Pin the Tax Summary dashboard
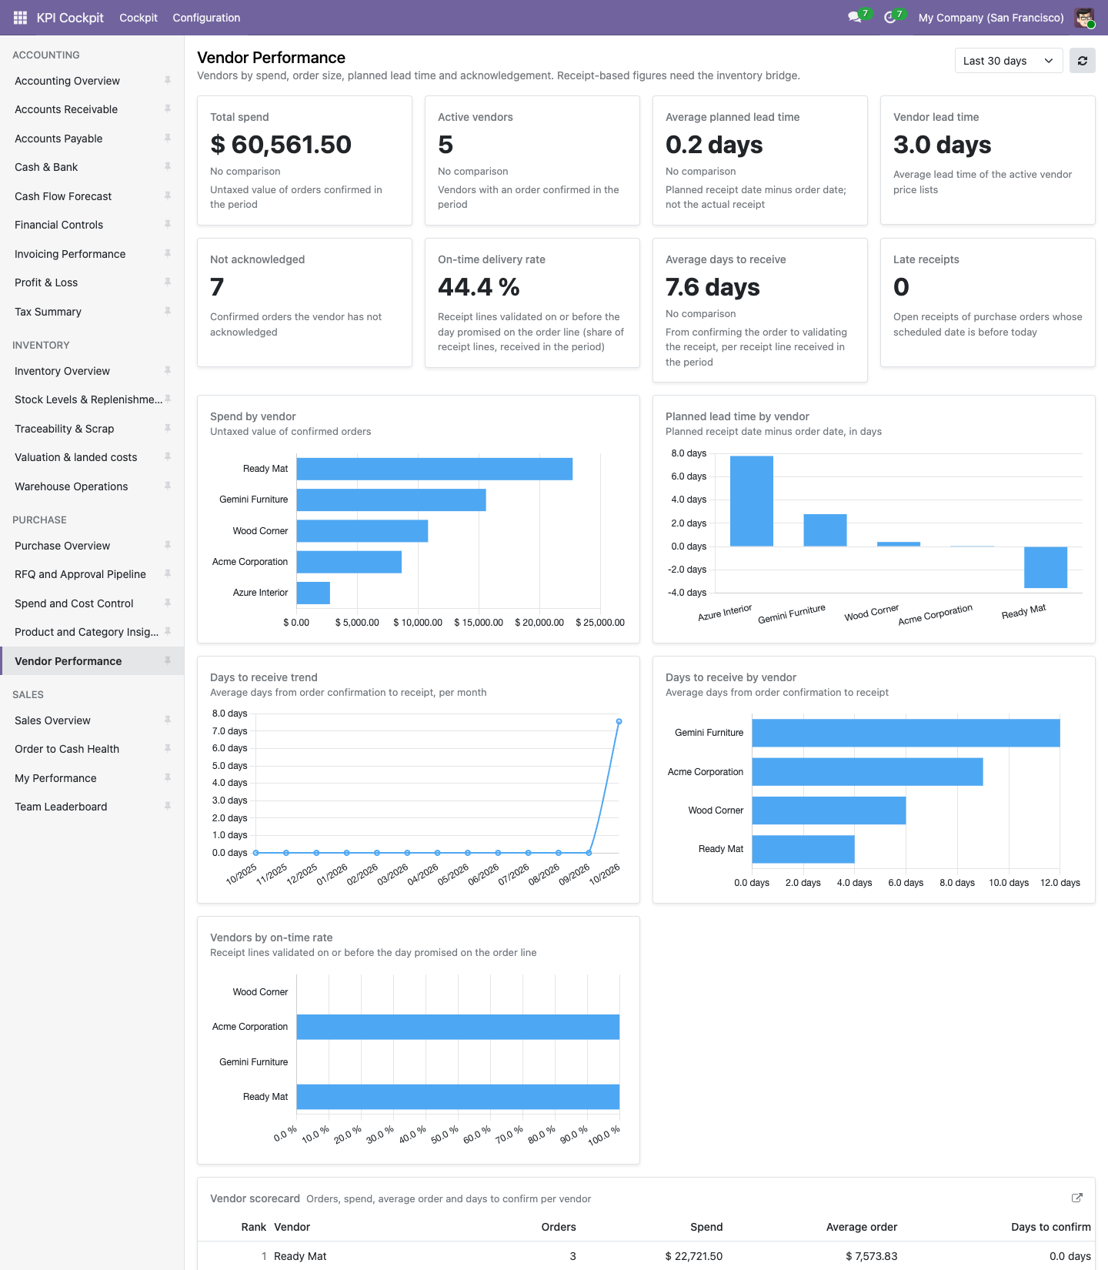Image resolution: width=1108 pixels, height=1270 pixels. click(168, 311)
